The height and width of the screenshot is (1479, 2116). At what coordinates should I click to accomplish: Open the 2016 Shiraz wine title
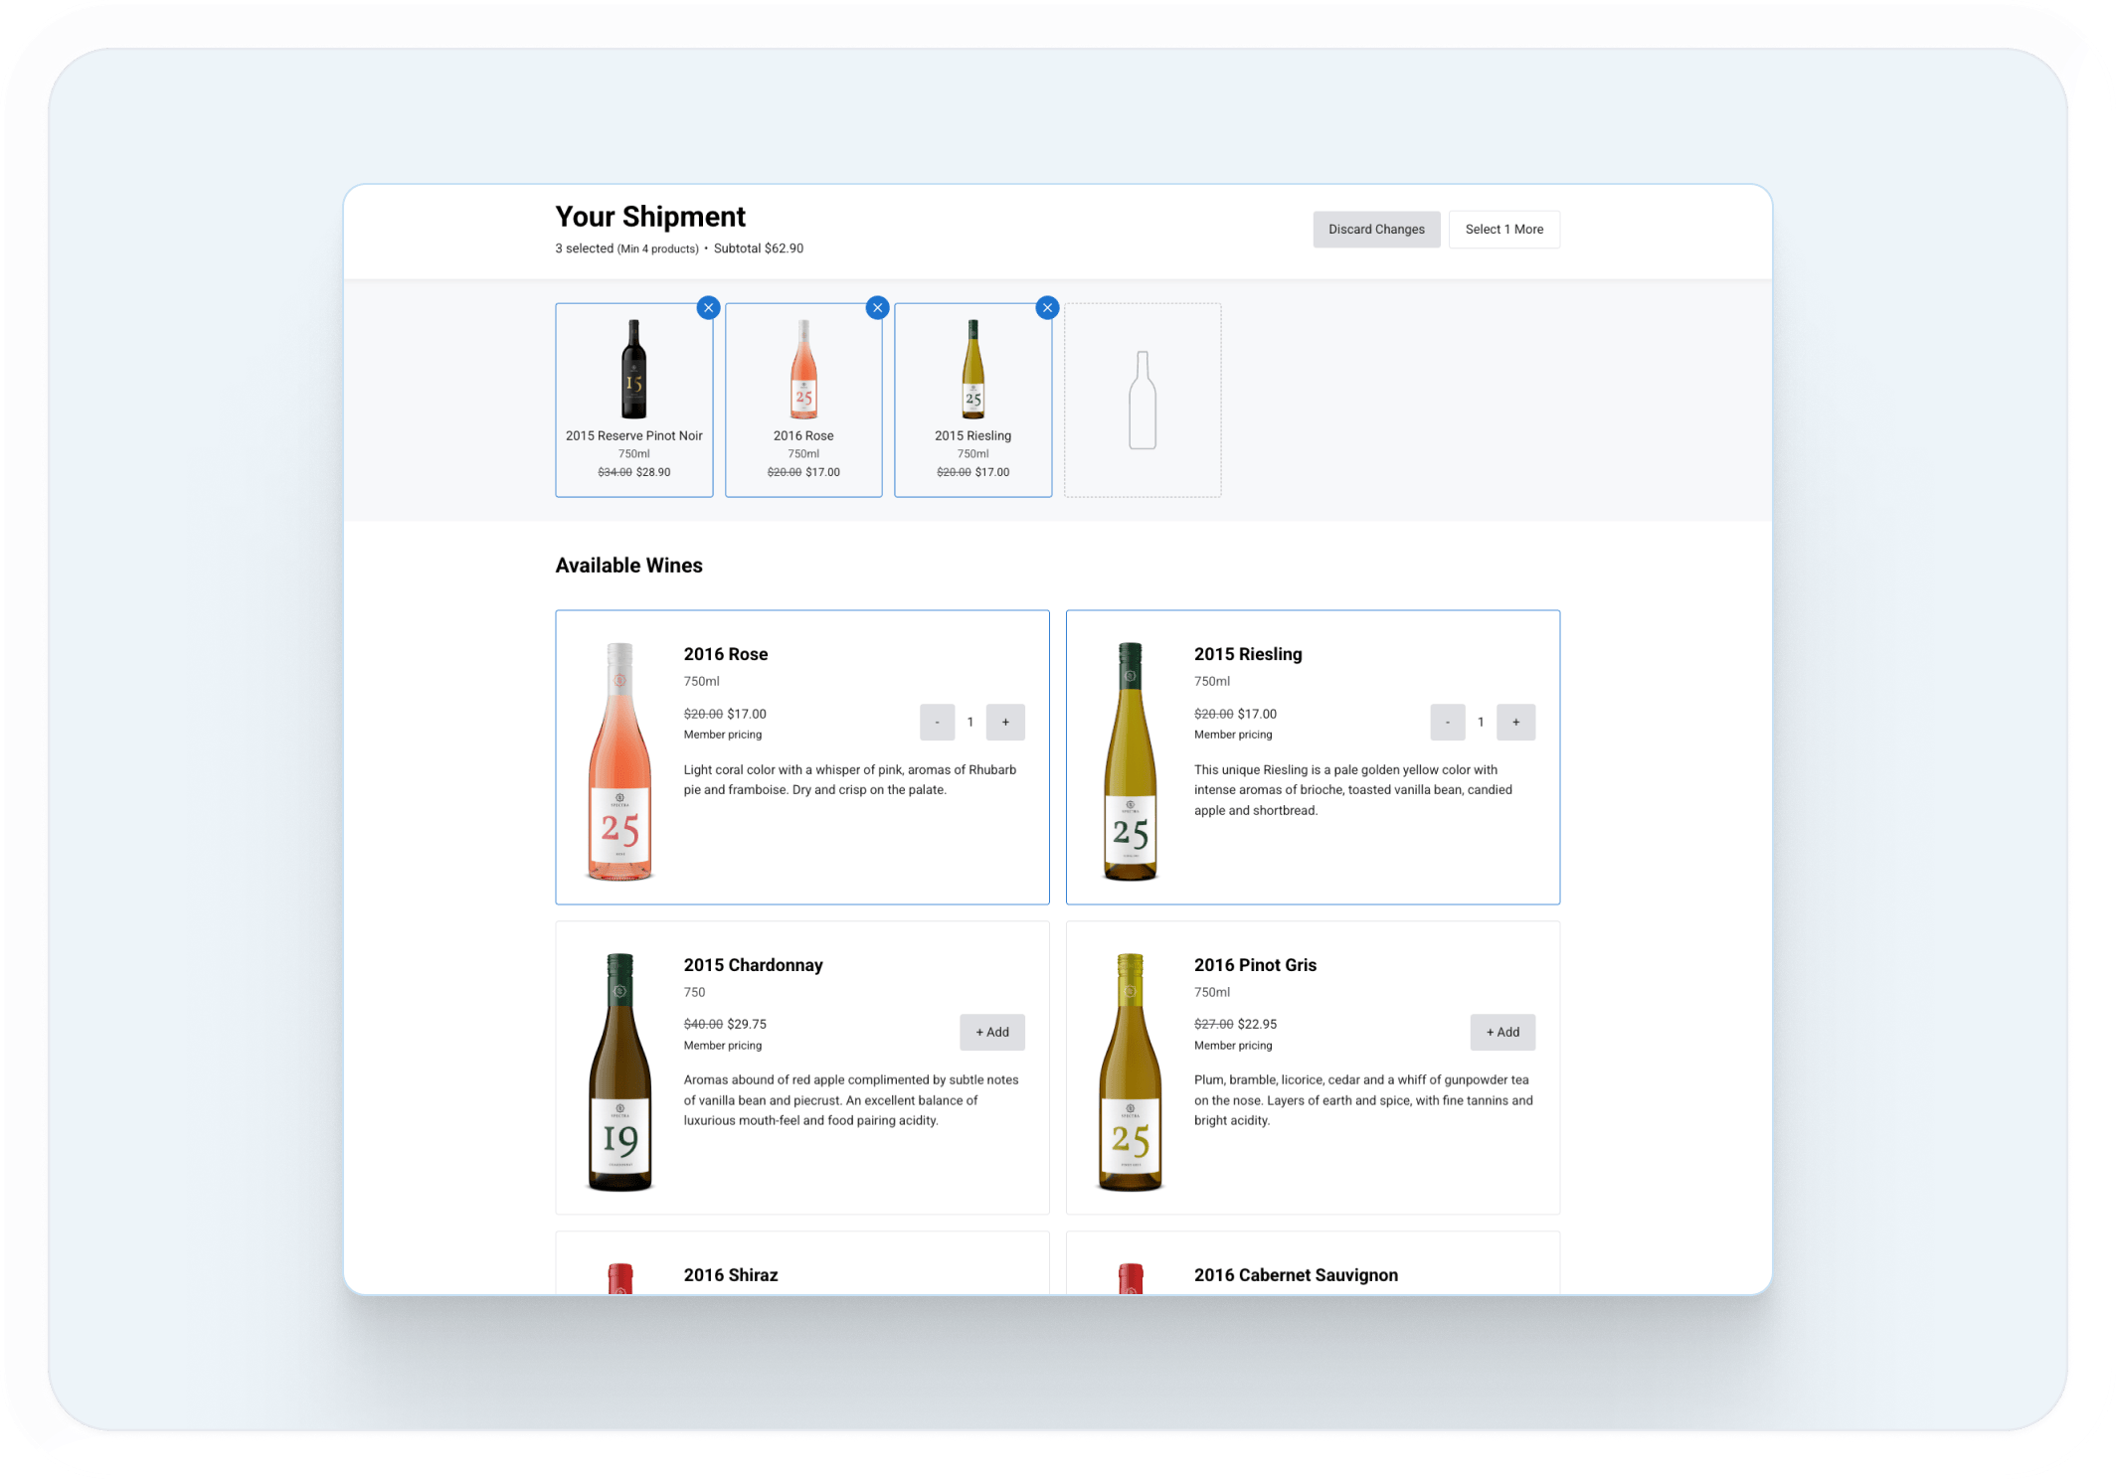pyautogui.click(x=731, y=1275)
